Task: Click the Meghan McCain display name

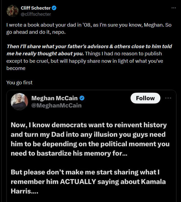Action: 54,98
